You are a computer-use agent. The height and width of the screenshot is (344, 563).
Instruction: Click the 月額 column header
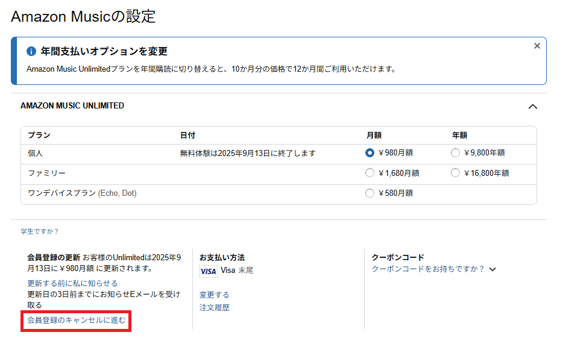374,135
